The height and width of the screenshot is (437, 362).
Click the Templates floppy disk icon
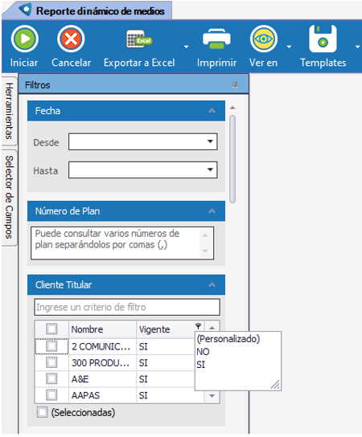(x=323, y=39)
